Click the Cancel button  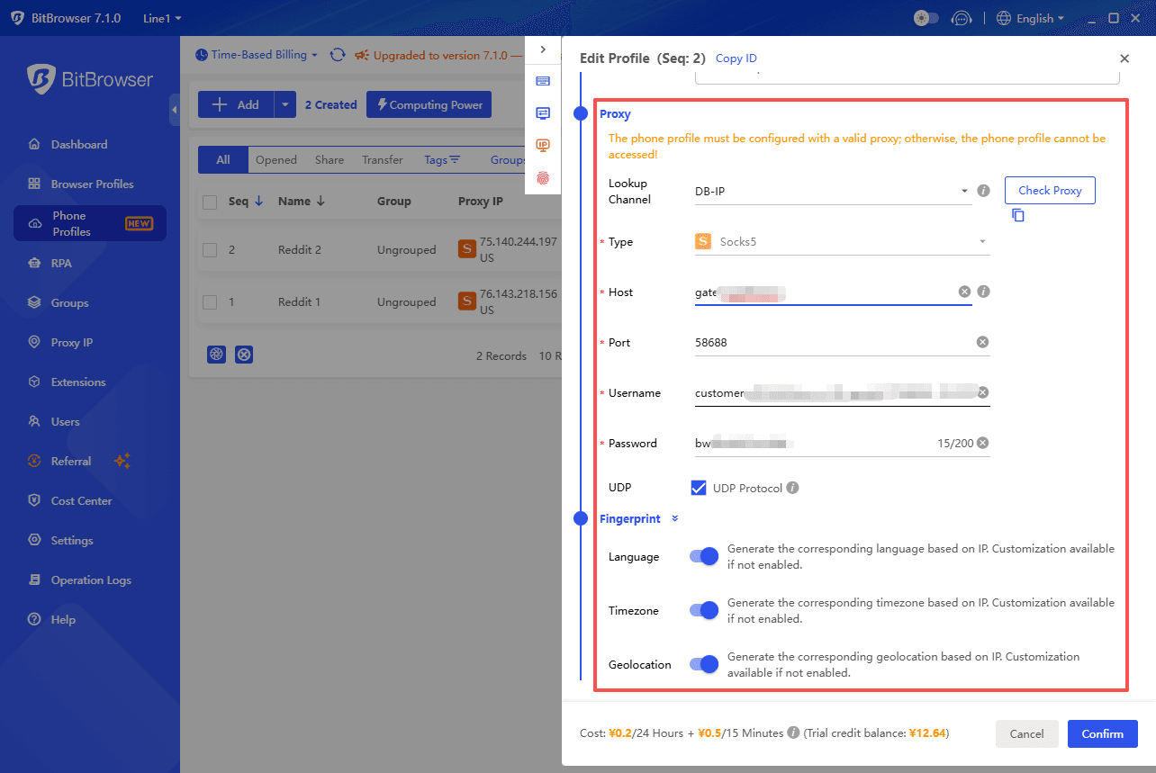(x=1026, y=733)
